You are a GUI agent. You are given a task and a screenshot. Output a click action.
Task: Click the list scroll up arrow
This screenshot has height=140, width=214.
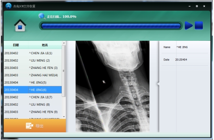pyautogui.click(x=64, y=43)
